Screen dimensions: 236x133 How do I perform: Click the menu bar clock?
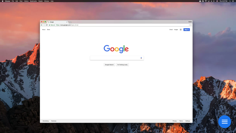pyautogui.click(x=223, y=1)
